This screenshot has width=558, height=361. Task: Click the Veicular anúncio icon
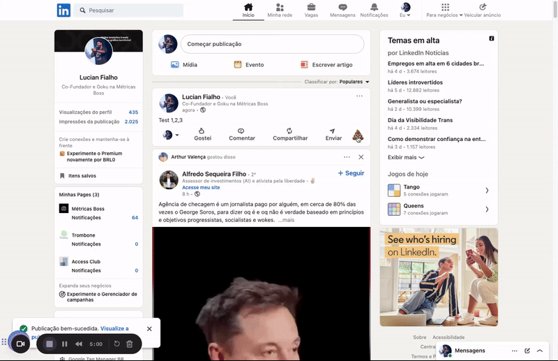(x=483, y=7)
